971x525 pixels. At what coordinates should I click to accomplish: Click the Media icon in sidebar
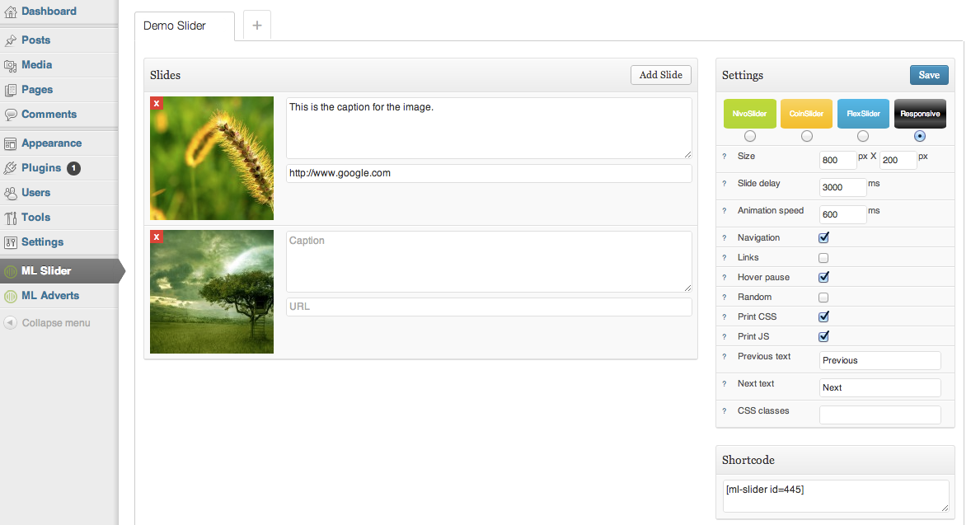pos(11,65)
